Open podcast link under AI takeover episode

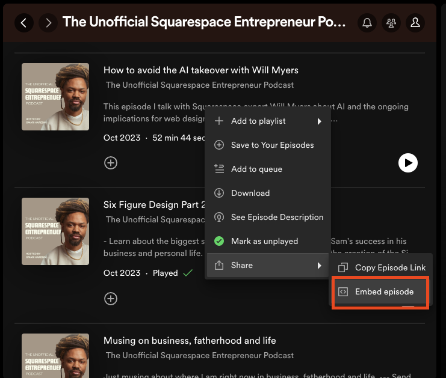tap(200, 85)
